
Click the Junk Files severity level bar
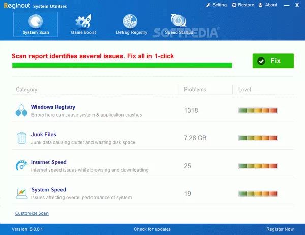click(x=258, y=138)
